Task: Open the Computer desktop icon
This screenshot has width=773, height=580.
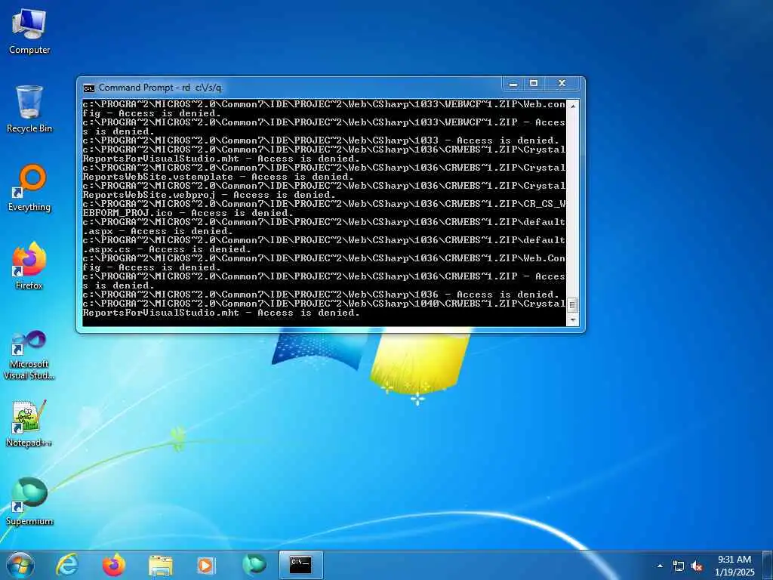Action: tap(29, 32)
